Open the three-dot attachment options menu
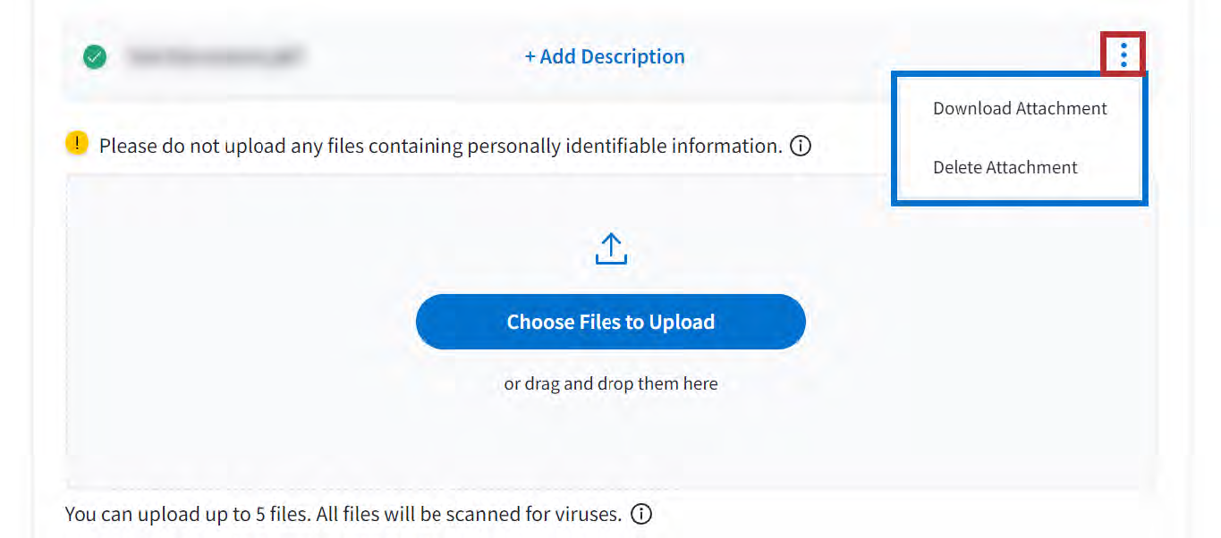1221x538 pixels. coord(1123,56)
